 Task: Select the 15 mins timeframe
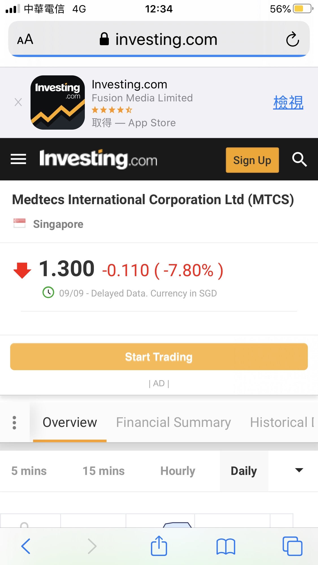tap(104, 471)
